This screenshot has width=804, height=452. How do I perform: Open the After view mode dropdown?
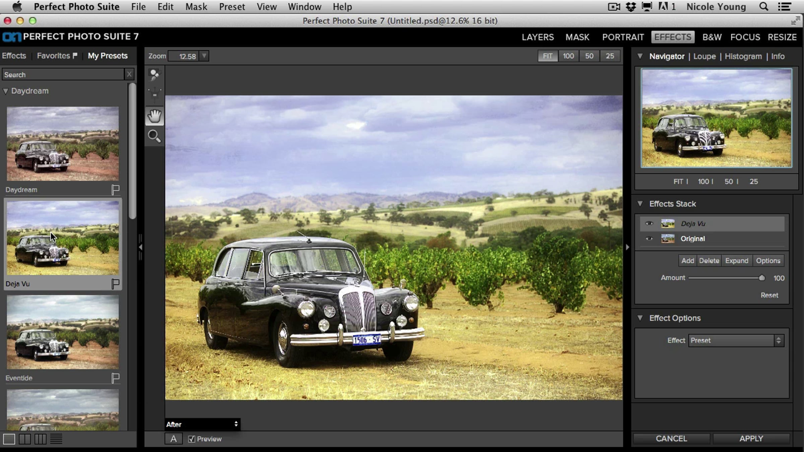pyautogui.click(x=202, y=424)
